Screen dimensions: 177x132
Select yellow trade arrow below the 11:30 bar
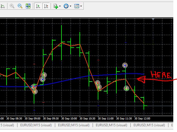pyautogui.click(x=126, y=88)
